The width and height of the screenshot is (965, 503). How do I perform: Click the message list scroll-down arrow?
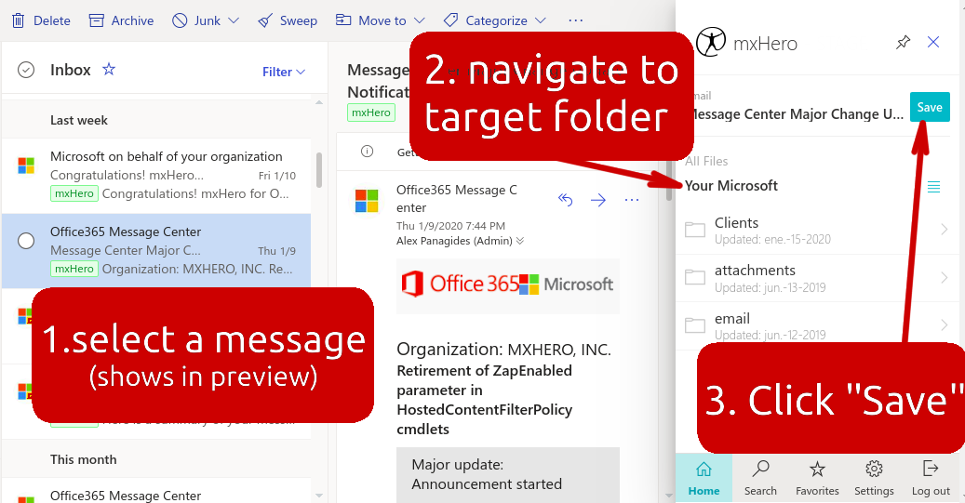click(319, 495)
